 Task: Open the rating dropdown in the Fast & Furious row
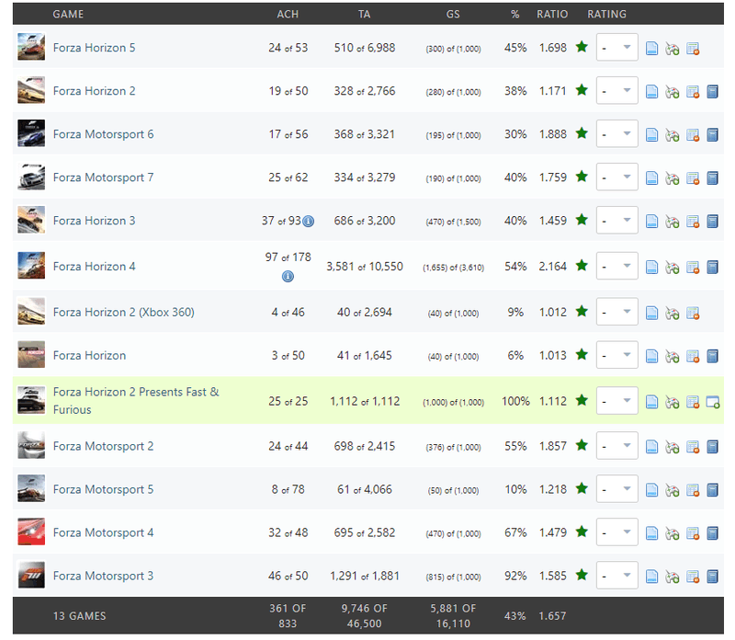pos(616,400)
